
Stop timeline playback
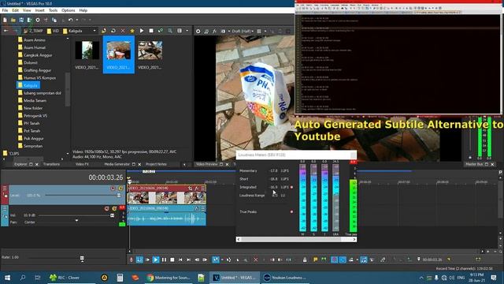tap(172, 260)
